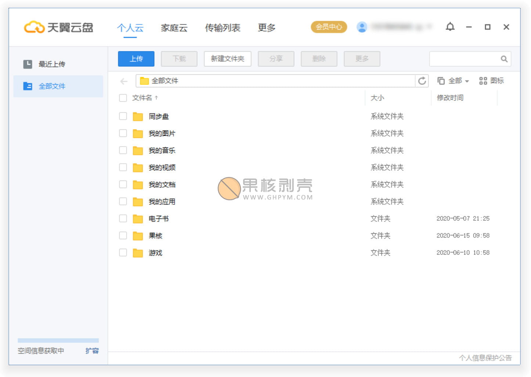Switch to 图标 grid view
The image size is (531, 377).
coord(491,81)
